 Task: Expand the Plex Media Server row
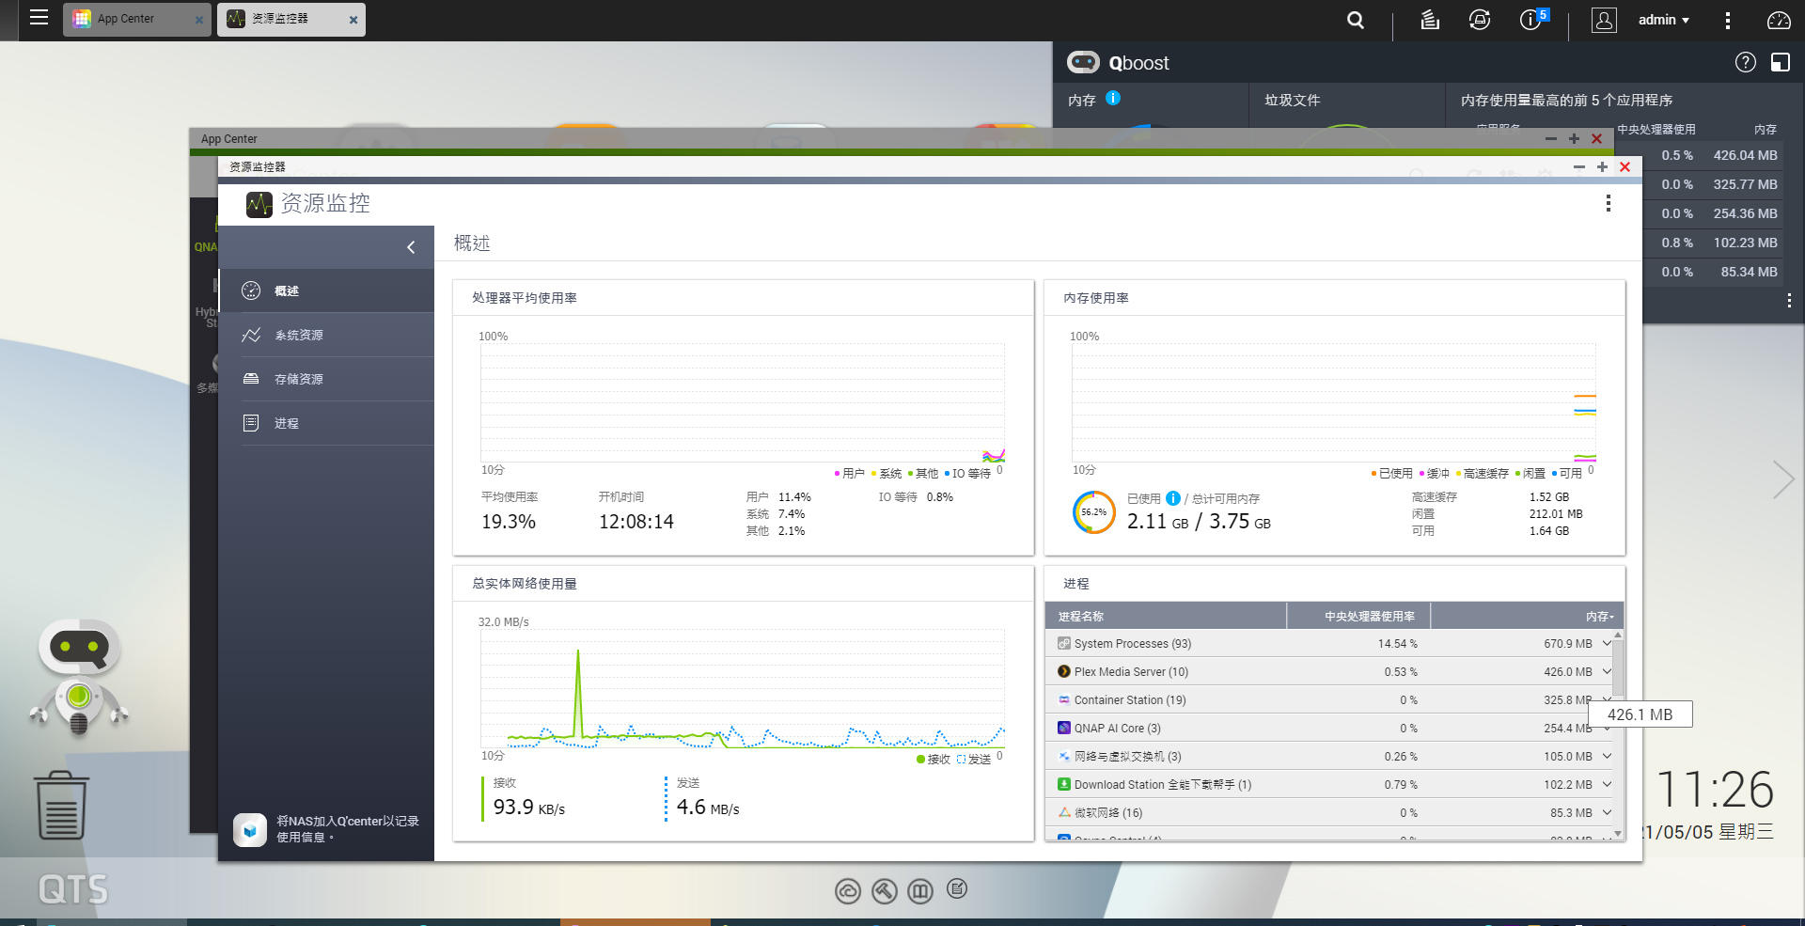pos(1607,672)
